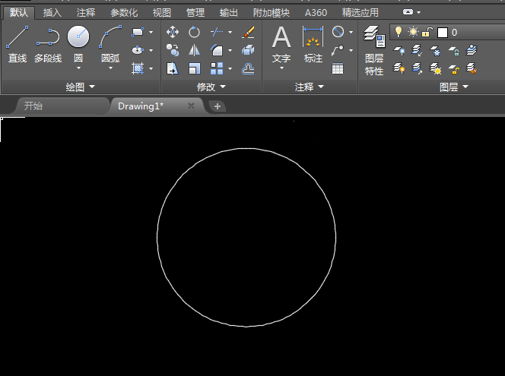Toggle layer freeze sun icon

pos(413,32)
